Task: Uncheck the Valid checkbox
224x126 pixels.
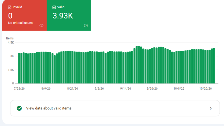Action: coord(54,7)
